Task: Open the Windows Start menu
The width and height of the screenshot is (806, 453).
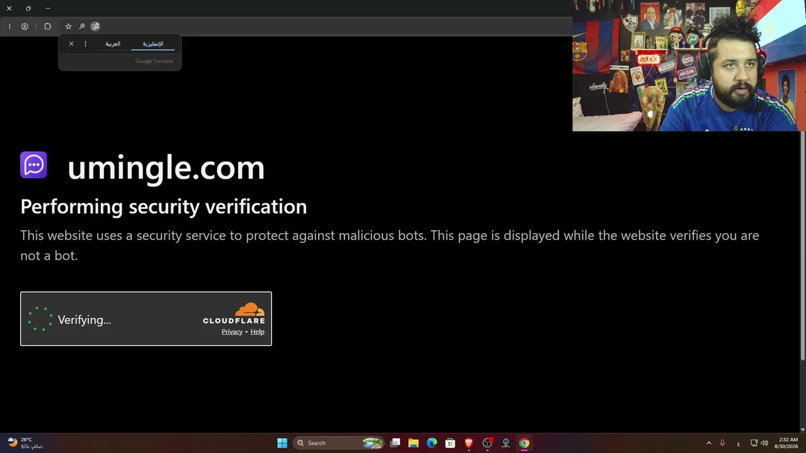Action: [x=282, y=443]
